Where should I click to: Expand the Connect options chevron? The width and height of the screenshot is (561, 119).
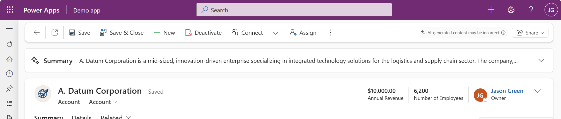point(275,33)
